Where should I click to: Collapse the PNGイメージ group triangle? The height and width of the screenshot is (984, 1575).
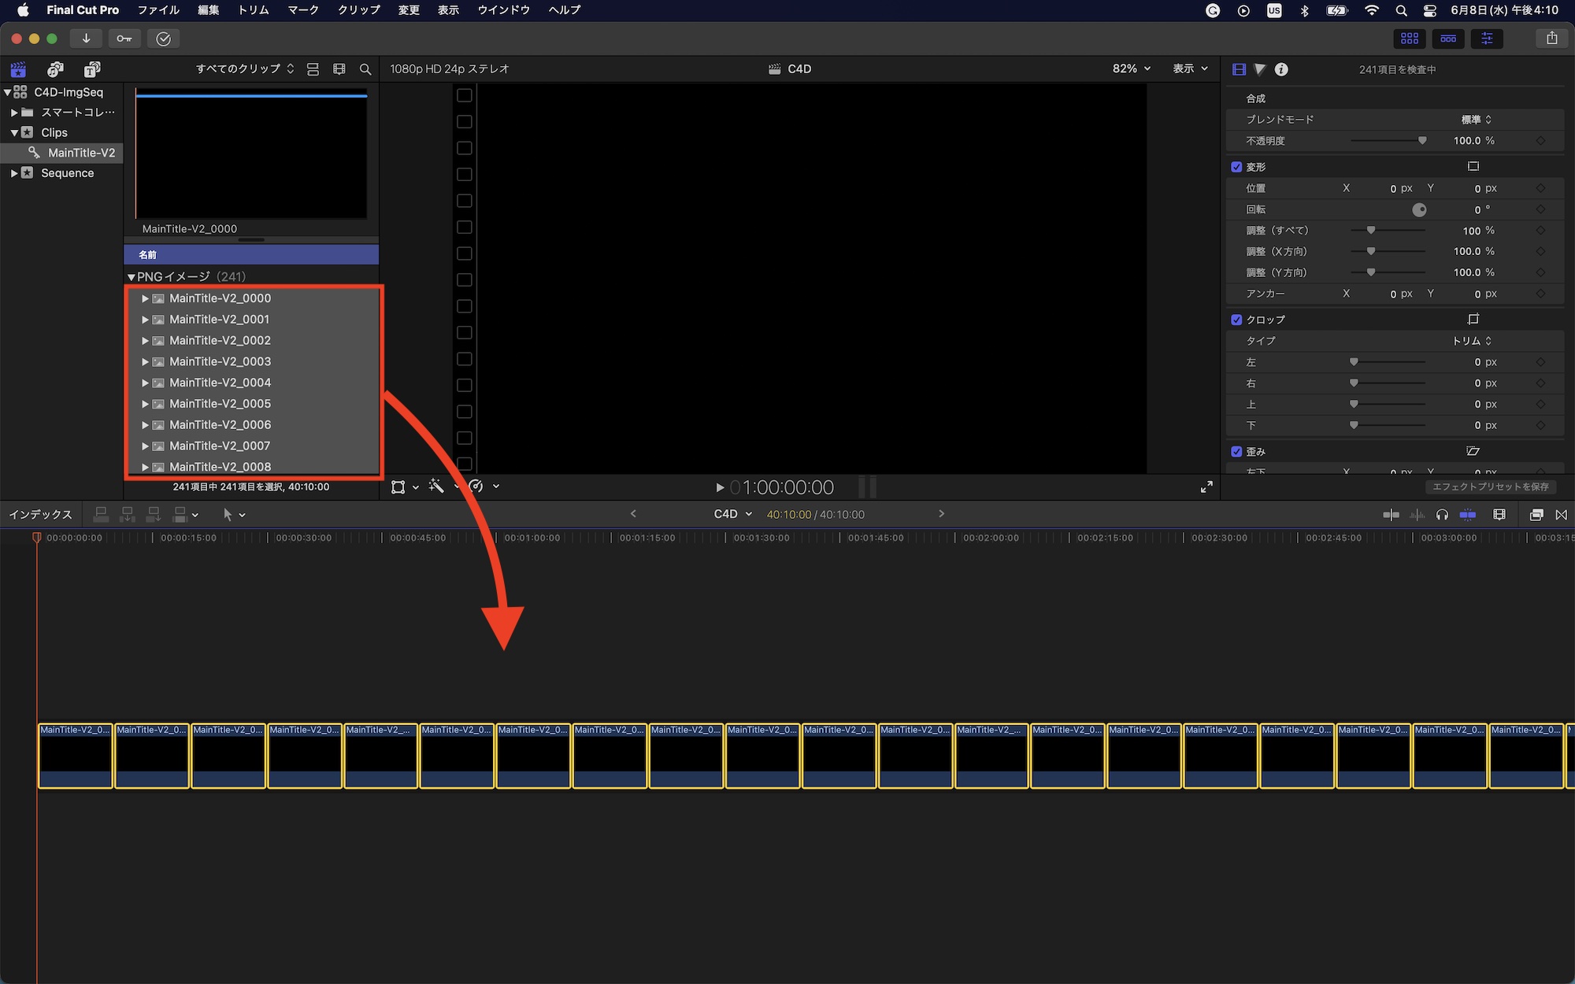[x=132, y=277]
